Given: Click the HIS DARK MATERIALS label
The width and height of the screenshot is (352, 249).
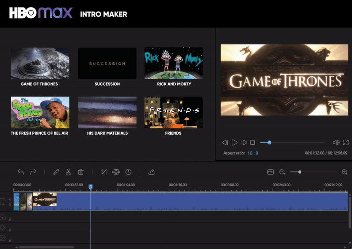Looking at the screenshot, I should [107, 133].
